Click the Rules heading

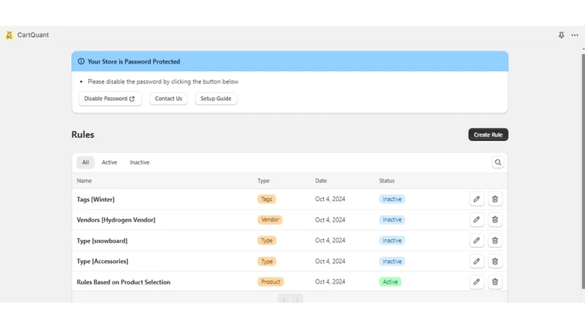pyautogui.click(x=83, y=135)
